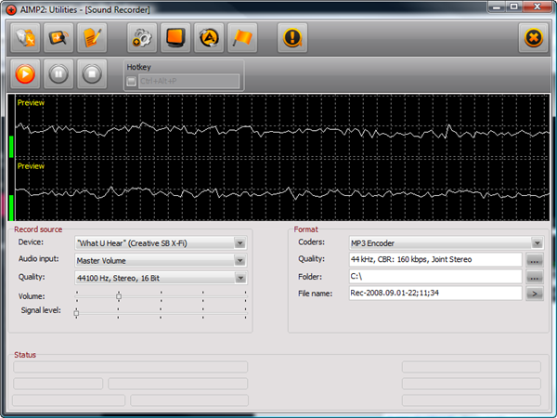
Task: Start recording with the orange play button
Action: click(25, 74)
